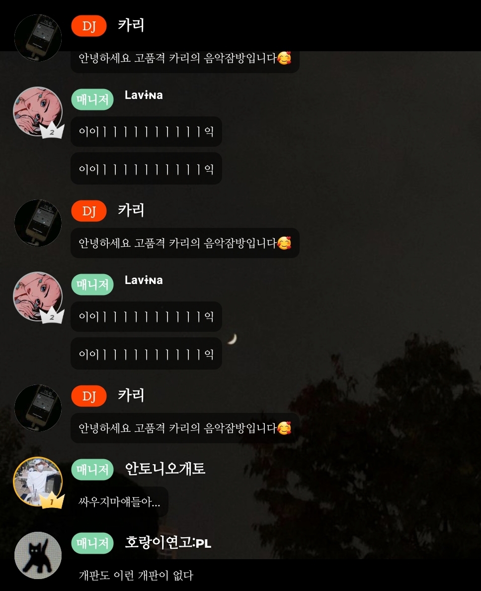Tap the 개판도 이런 개판이 없다 message
Viewport: 481px width, 591px height.
click(136, 575)
